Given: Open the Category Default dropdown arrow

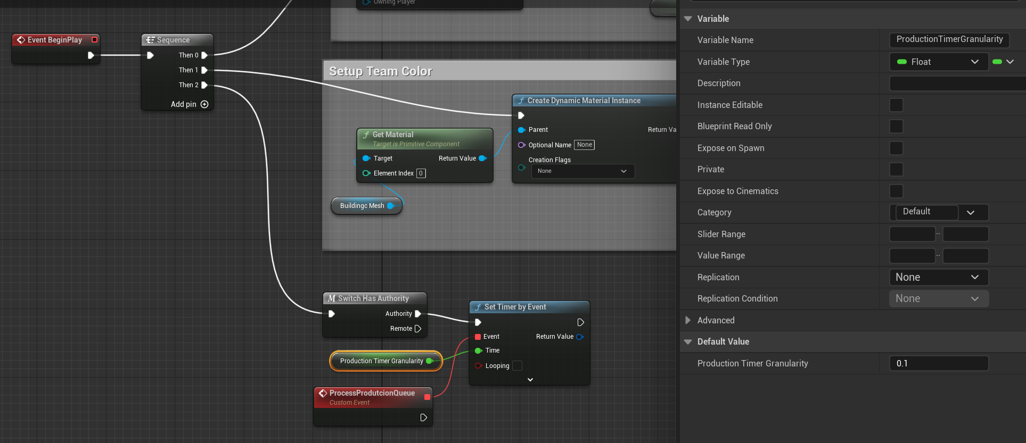Looking at the screenshot, I should [x=971, y=212].
